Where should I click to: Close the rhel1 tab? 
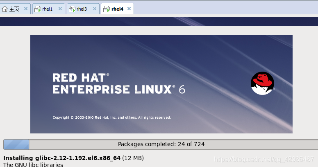coord(60,9)
